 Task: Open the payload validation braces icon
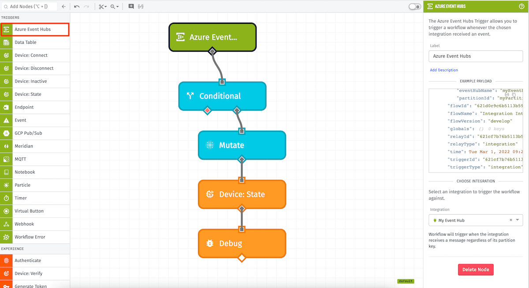coord(141,7)
